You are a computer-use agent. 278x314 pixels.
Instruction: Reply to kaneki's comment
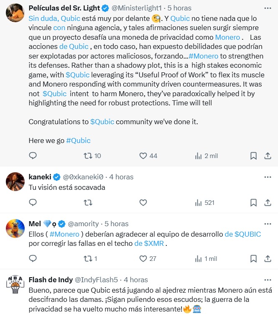(33, 202)
